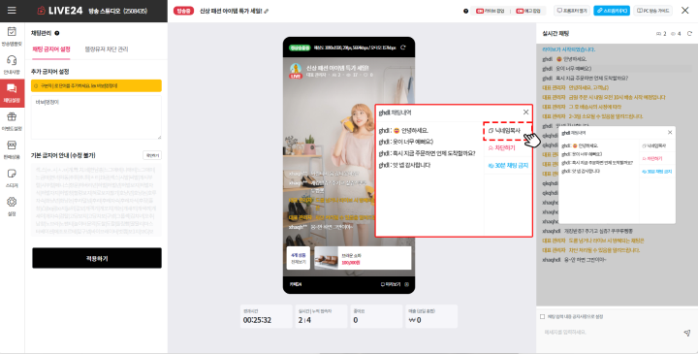This screenshot has height=354, width=698.
Task: Click the pencil icon beside the broadcast title
Action: (267, 11)
